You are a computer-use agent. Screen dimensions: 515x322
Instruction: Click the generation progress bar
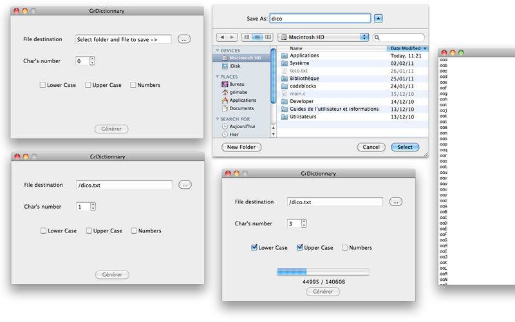[x=323, y=272]
